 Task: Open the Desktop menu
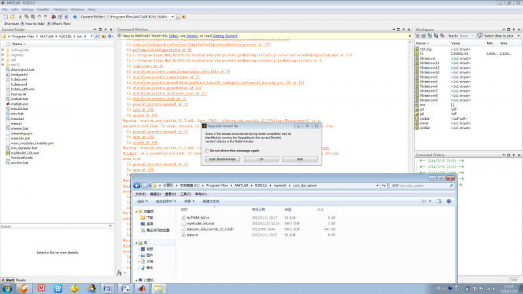(59, 10)
